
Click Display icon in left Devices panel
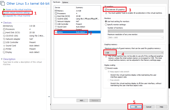(4, 52)
